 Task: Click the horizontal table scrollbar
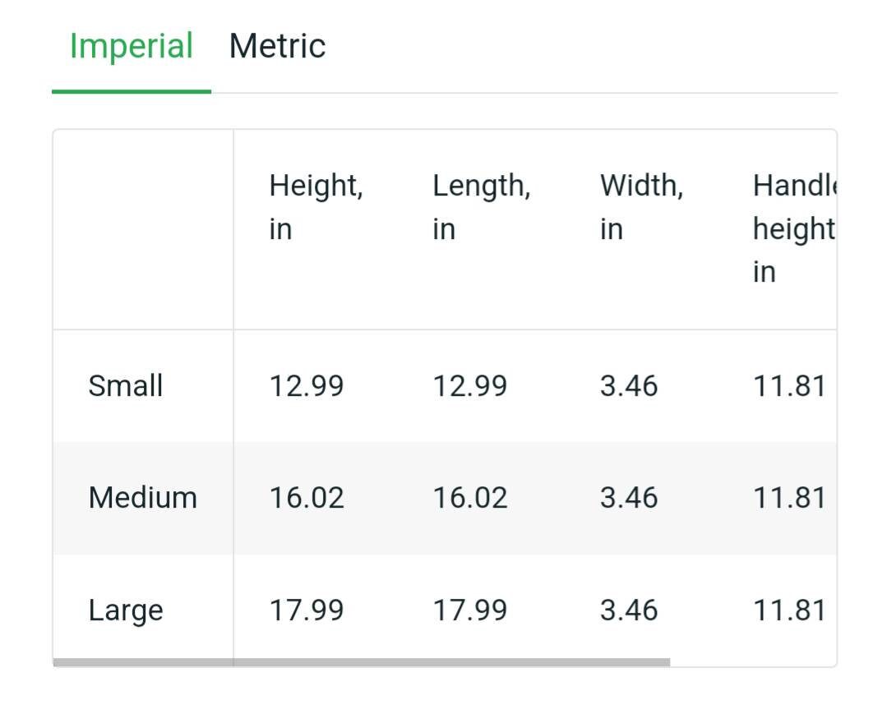coord(362,662)
